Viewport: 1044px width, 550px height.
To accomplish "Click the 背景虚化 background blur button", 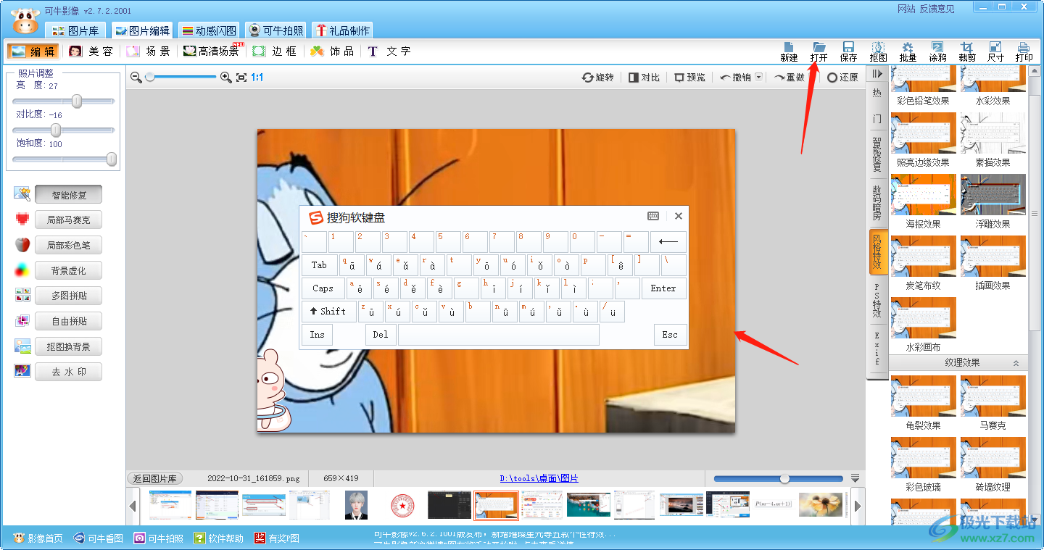I will [x=69, y=270].
